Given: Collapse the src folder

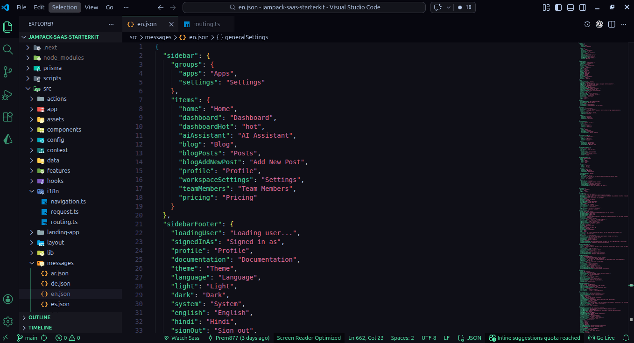Looking at the screenshot, I should [x=70, y=89].
